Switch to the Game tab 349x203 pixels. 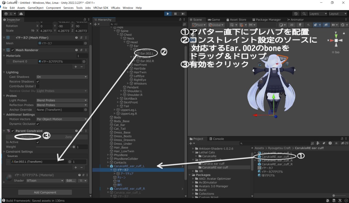tap(214, 19)
